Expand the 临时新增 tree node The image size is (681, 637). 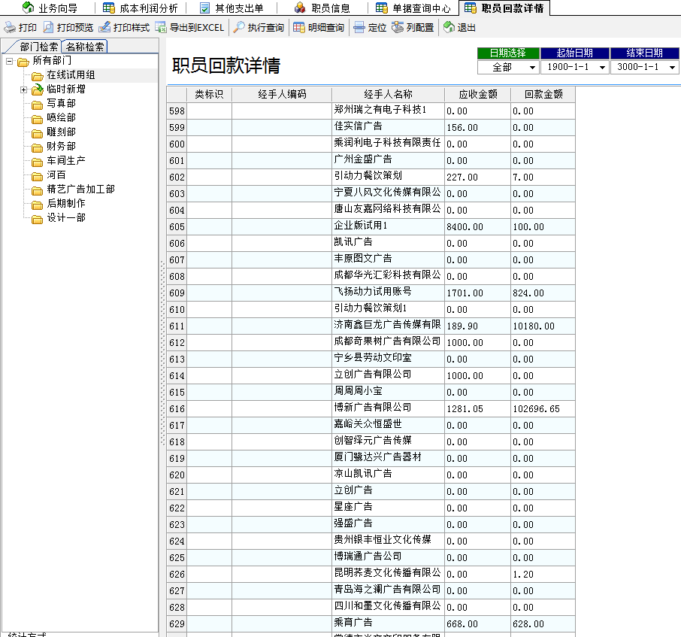23,89
